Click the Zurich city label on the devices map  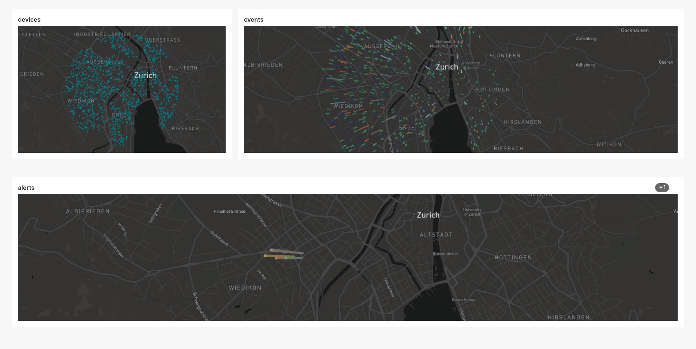click(146, 75)
